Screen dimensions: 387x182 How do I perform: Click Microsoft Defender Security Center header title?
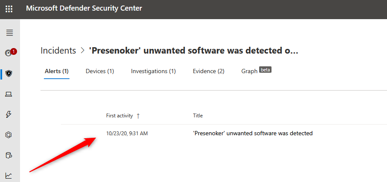84,9
